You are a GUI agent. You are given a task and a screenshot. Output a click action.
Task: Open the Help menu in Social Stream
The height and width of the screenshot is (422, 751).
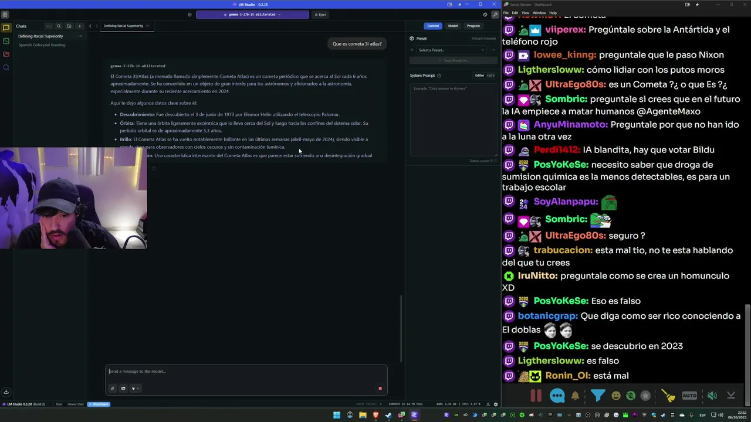click(x=553, y=13)
